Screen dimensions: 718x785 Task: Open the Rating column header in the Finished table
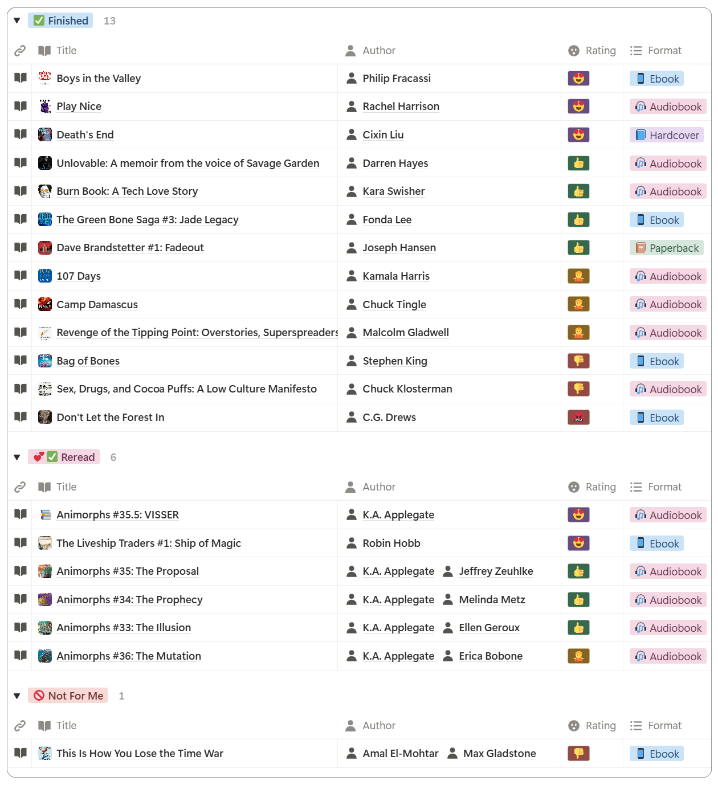click(593, 51)
